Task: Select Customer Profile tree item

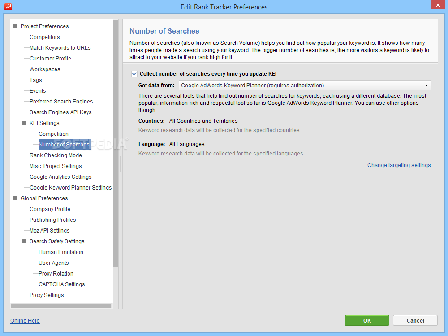Action: coord(50,59)
